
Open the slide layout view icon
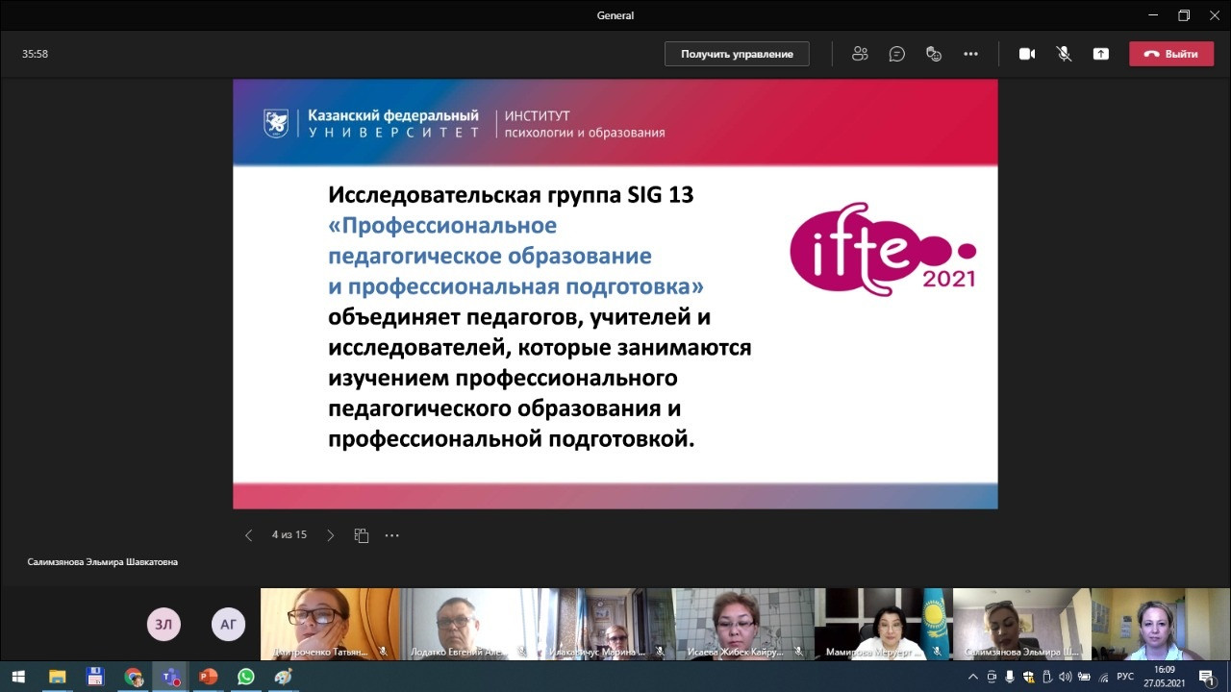click(362, 535)
